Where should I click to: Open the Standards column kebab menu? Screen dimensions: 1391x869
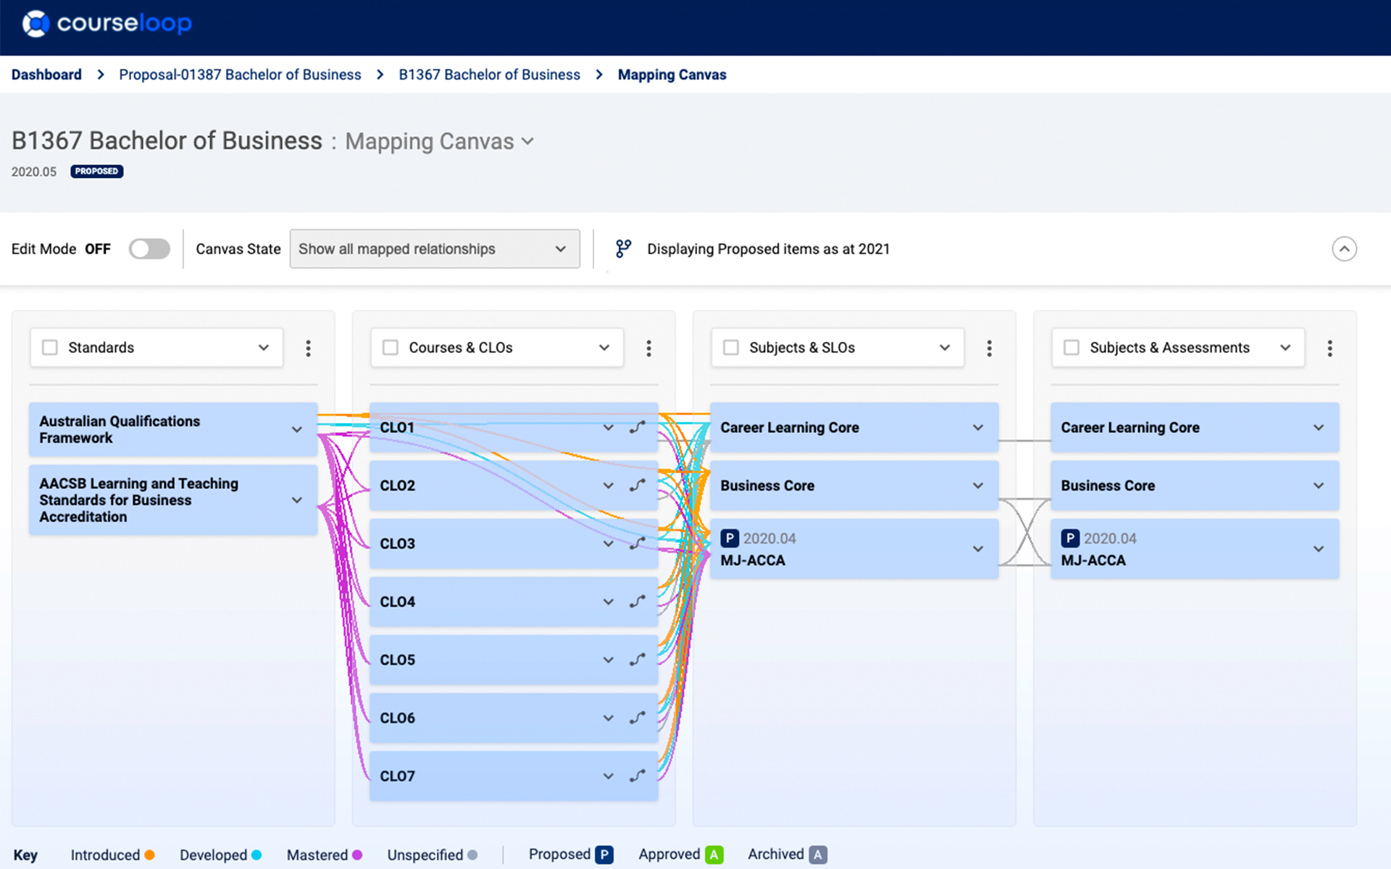point(308,348)
